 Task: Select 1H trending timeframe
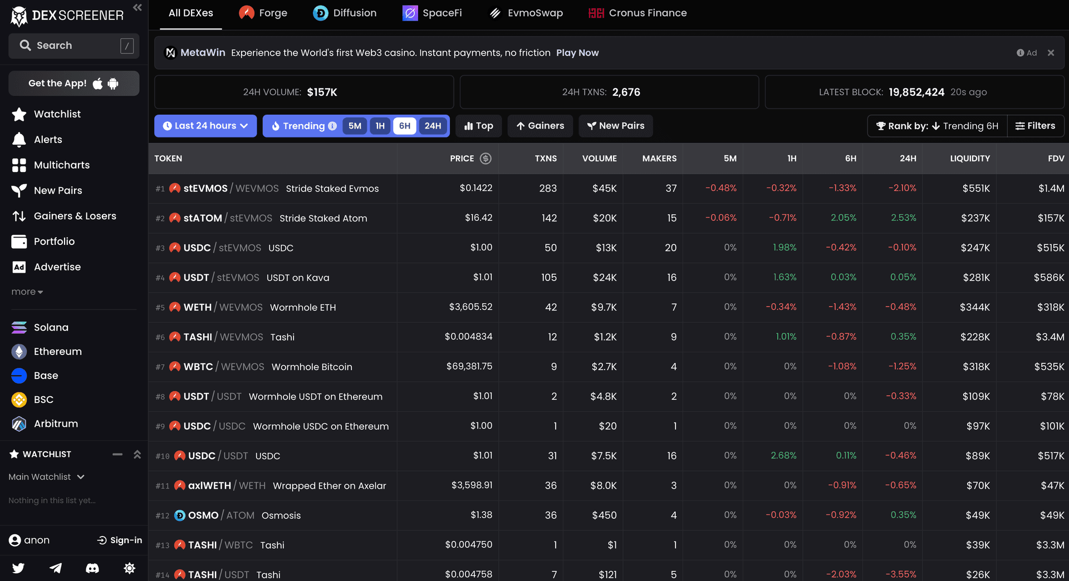380,126
